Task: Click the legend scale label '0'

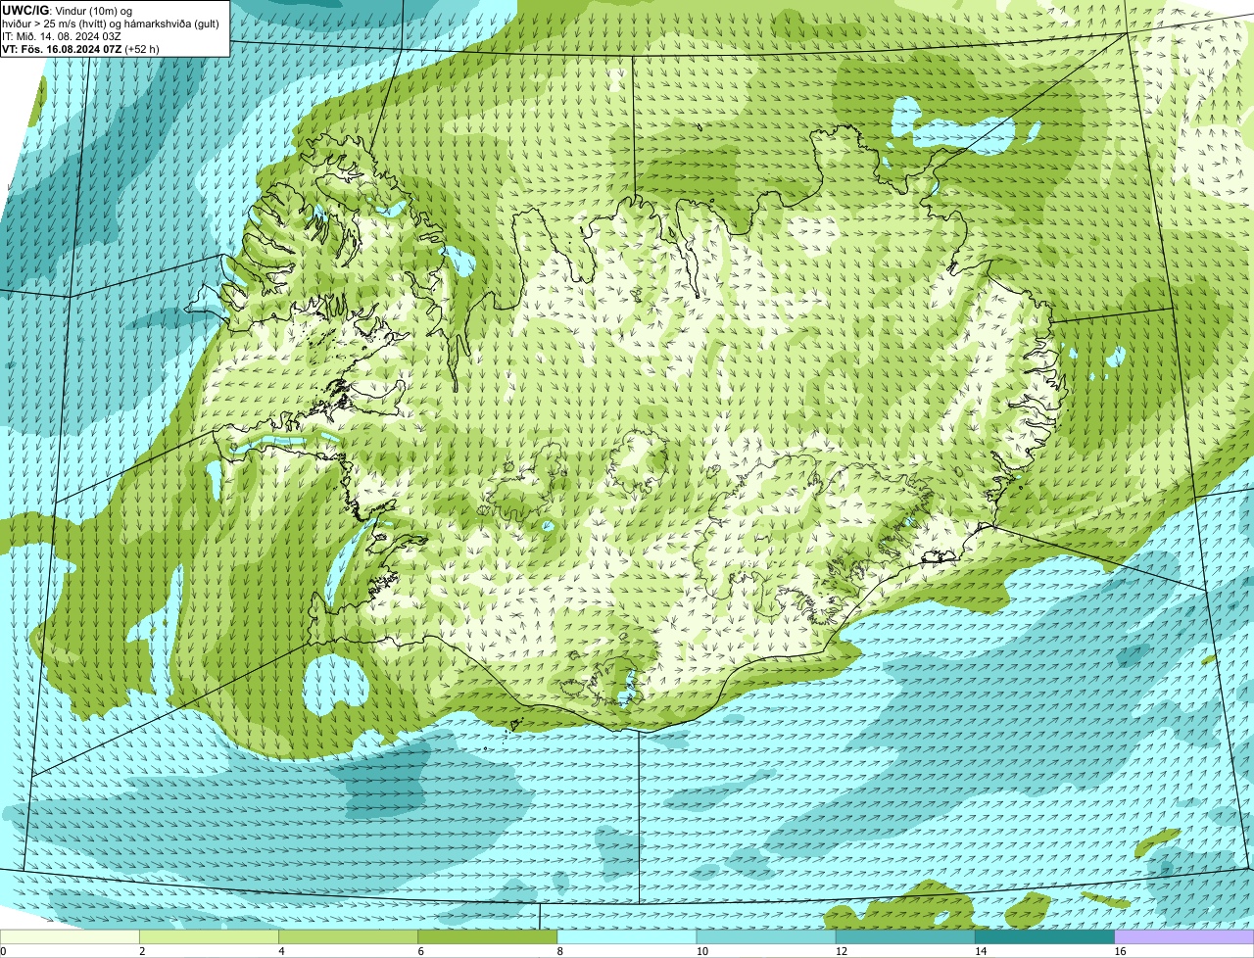Action: click(3, 951)
